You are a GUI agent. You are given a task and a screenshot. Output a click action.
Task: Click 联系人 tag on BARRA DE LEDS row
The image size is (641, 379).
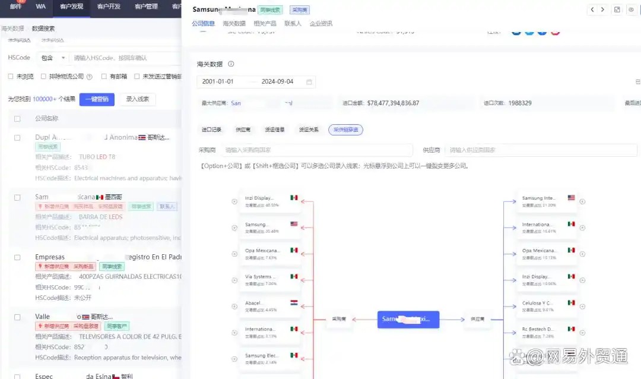pyautogui.click(x=166, y=206)
